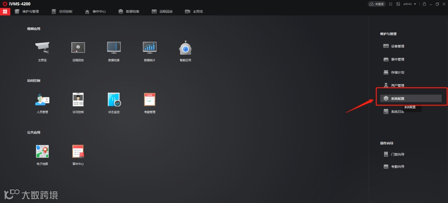Open the 状态监控 door icon

pos(114,100)
